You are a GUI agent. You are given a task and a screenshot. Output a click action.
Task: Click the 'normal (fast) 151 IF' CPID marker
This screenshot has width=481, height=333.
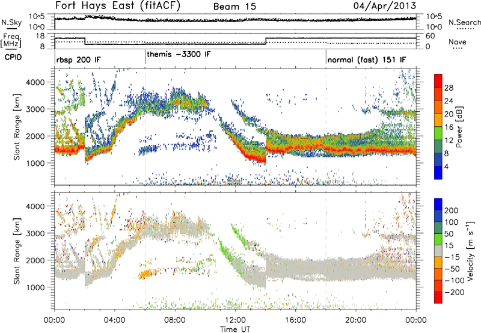(x=367, y=60)
